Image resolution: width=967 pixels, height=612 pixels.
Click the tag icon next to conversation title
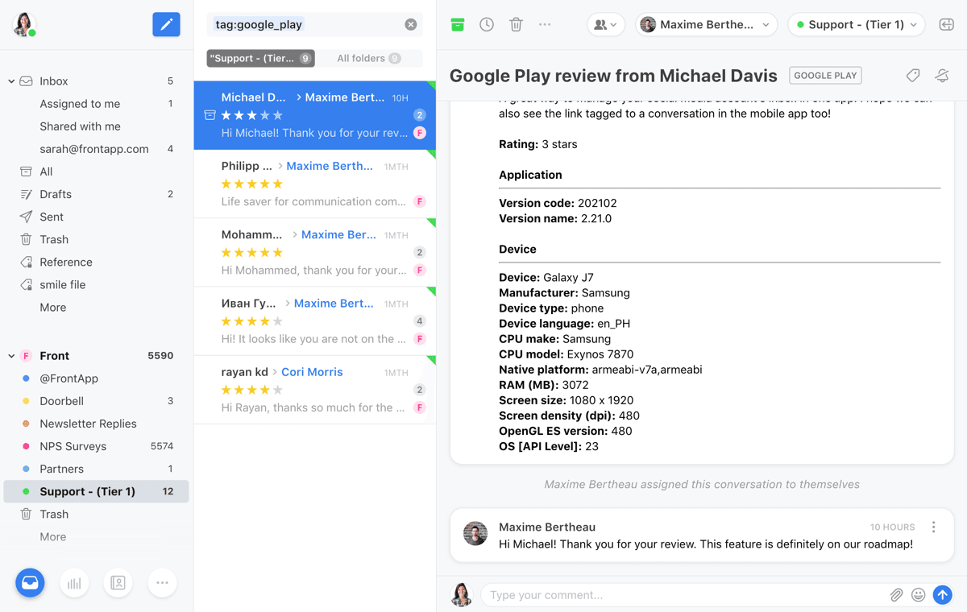tap(913, 76)
